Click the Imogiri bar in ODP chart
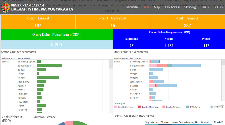Screen dimensions: 225x125 [x=48, y=78]
